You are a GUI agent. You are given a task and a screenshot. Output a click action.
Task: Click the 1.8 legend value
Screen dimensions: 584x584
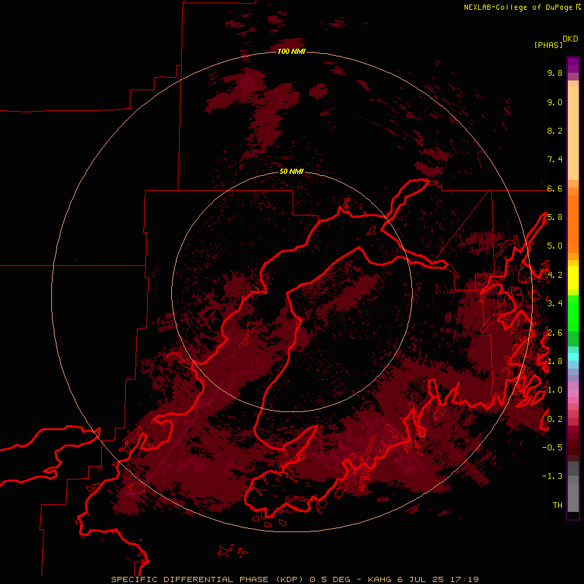555,361
